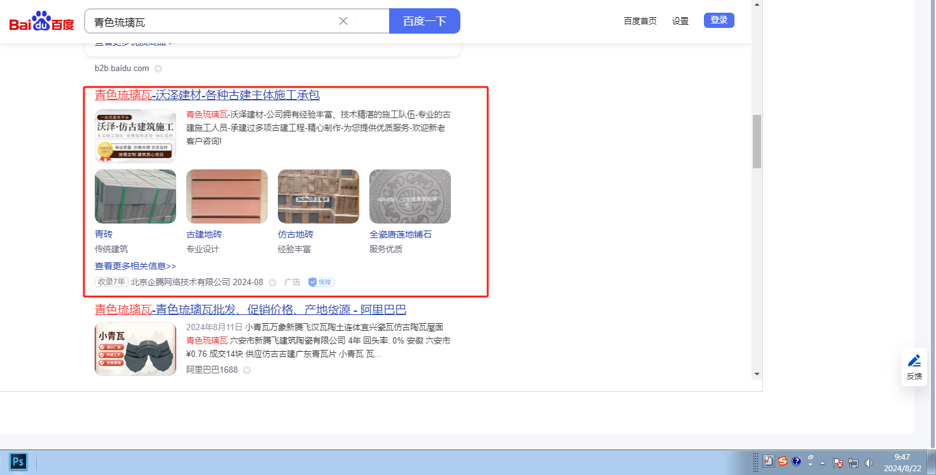The image size is (936, 475).
Task: Go to 百度首页
Action: (x=640, y=21)
